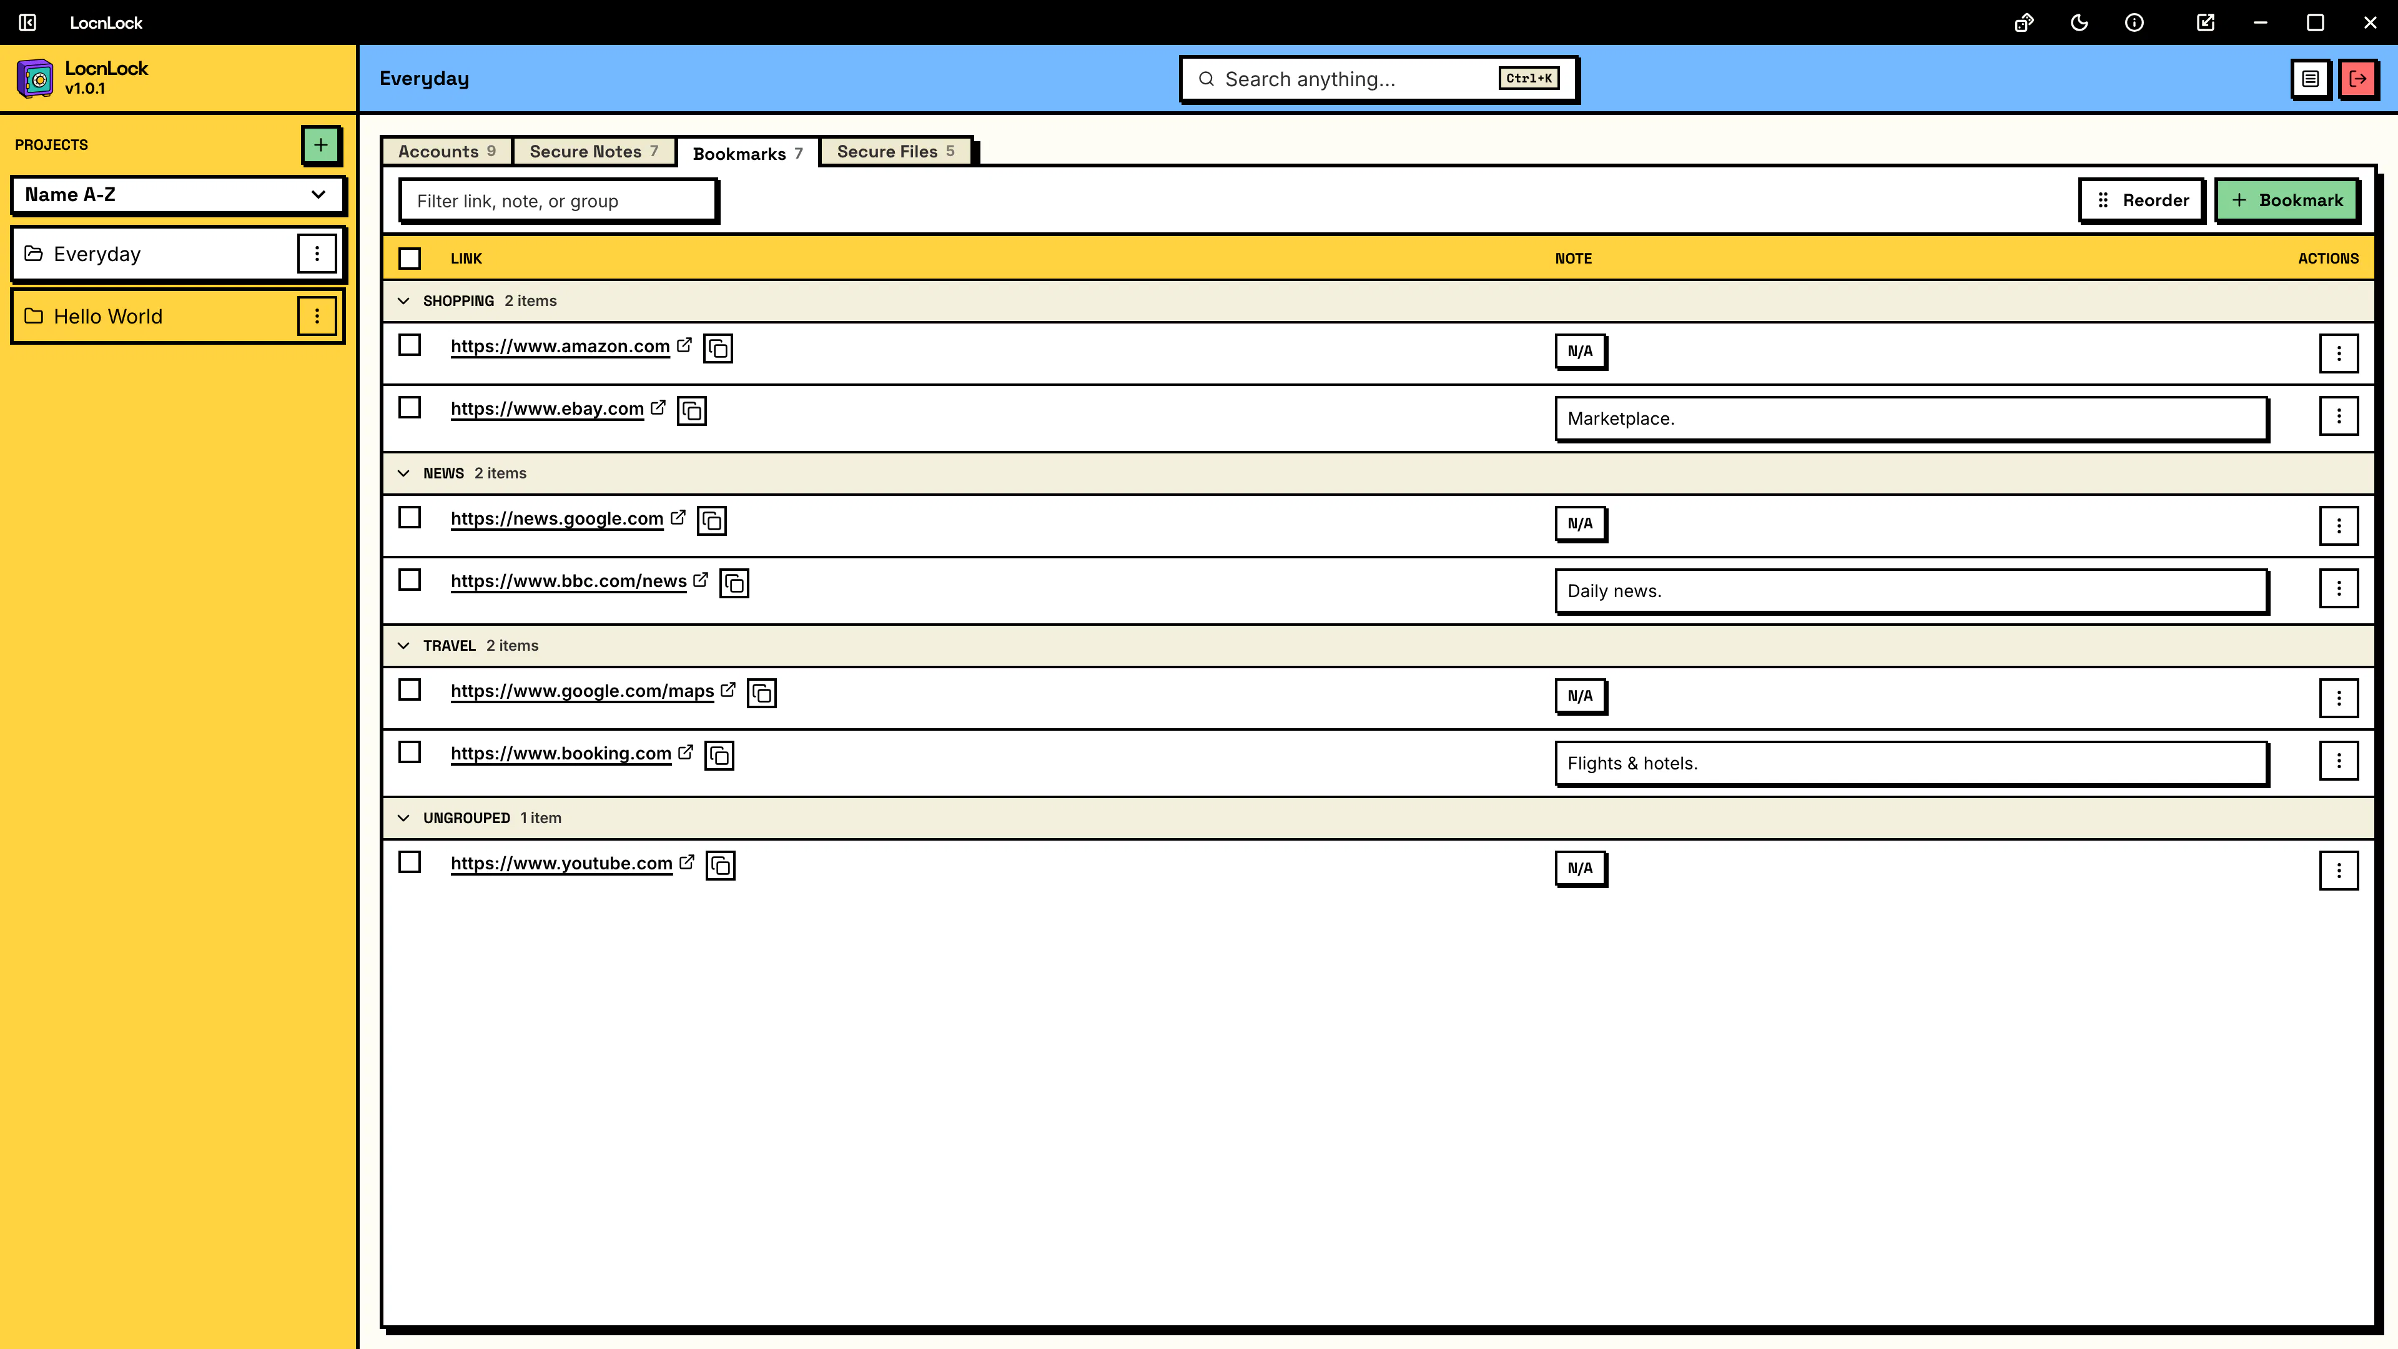Open the https://www.youtube.com link

561,863
